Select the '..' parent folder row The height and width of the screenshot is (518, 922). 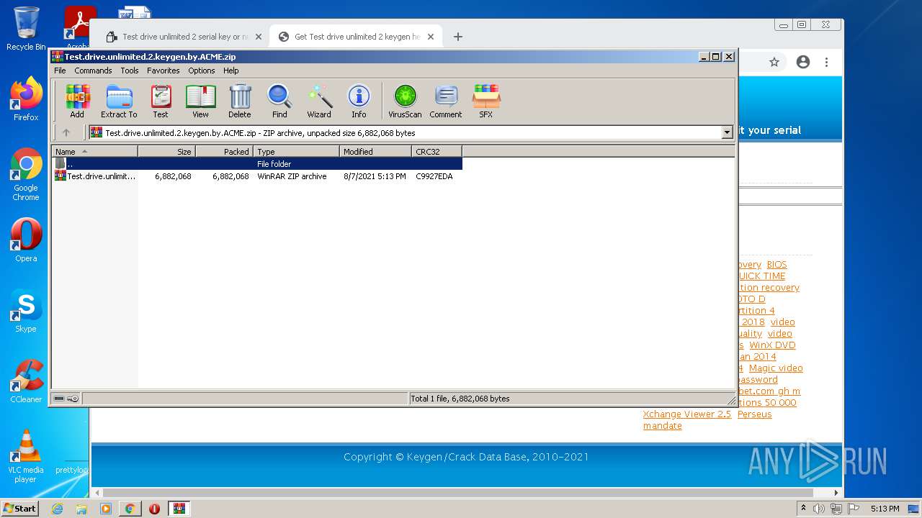click(x=256, y=164)
